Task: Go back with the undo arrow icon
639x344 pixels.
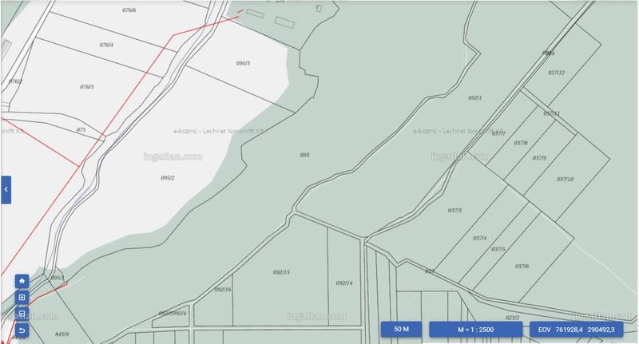Action: (x=22, y=330)
